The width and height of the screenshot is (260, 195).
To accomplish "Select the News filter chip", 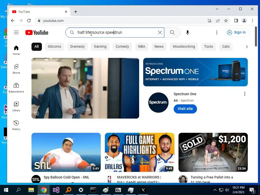I will [x=159, y=47].
